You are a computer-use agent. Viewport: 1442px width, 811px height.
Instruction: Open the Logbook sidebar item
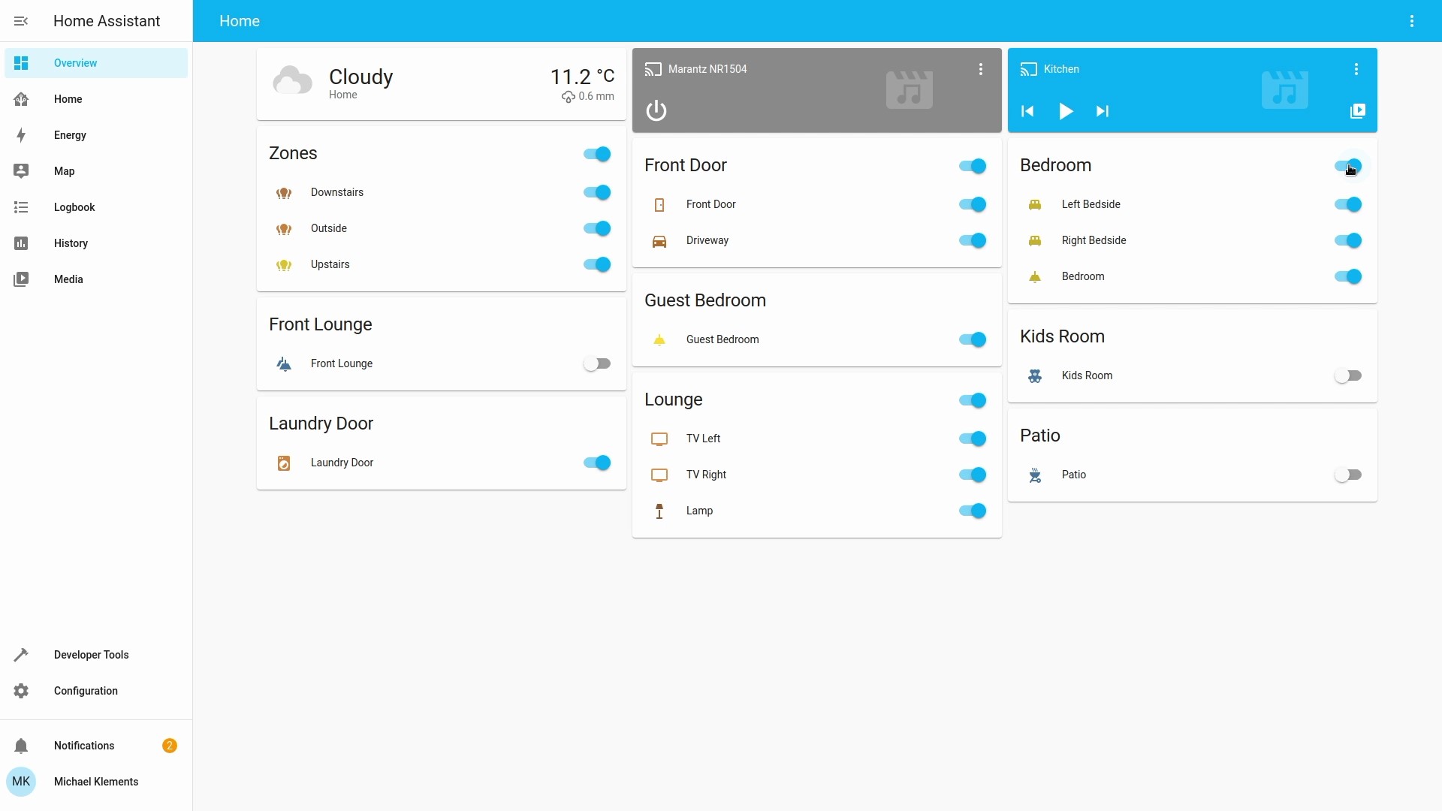pyautogui.click(x=74, y=207)
